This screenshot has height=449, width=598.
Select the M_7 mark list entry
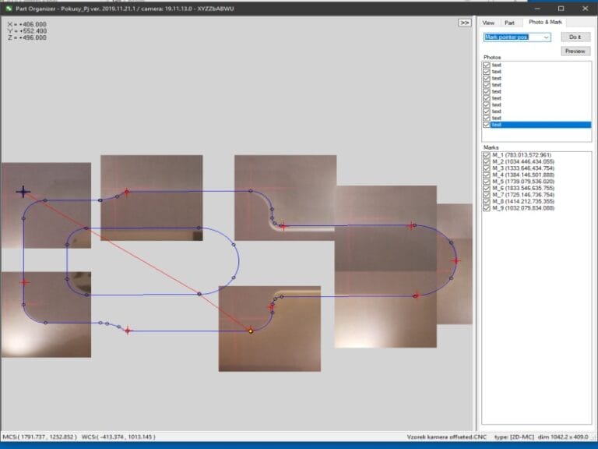[x=522, y=195]
